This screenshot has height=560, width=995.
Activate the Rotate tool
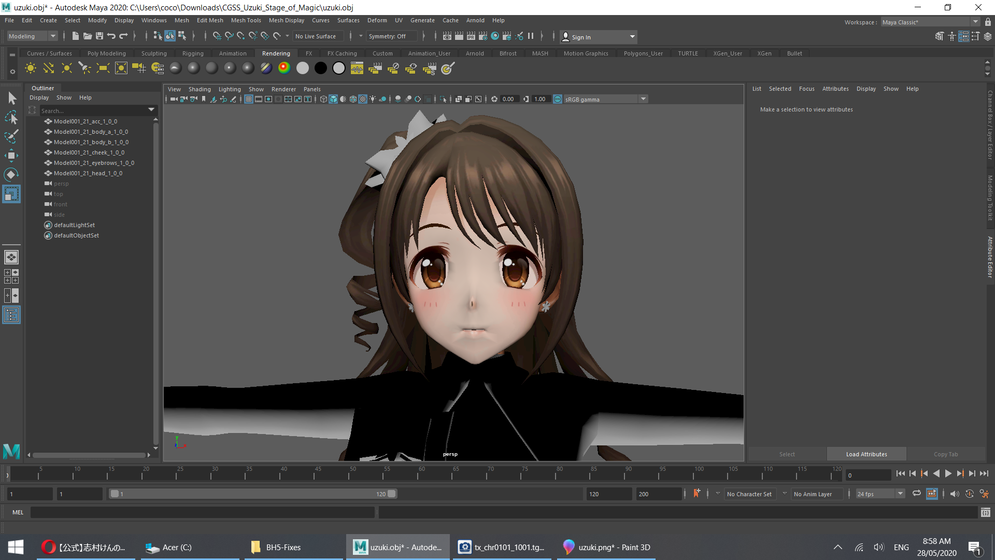click(x=11, y=175)
